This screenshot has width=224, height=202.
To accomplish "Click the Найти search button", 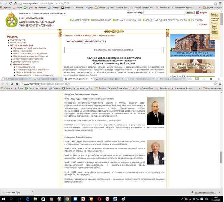I will coord(190,13).
